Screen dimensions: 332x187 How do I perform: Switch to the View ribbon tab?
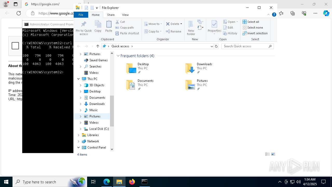(x=125, y=15)
